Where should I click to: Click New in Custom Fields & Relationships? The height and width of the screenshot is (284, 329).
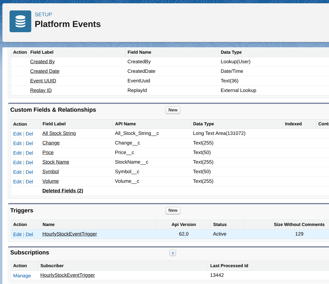tap(173, 110)
